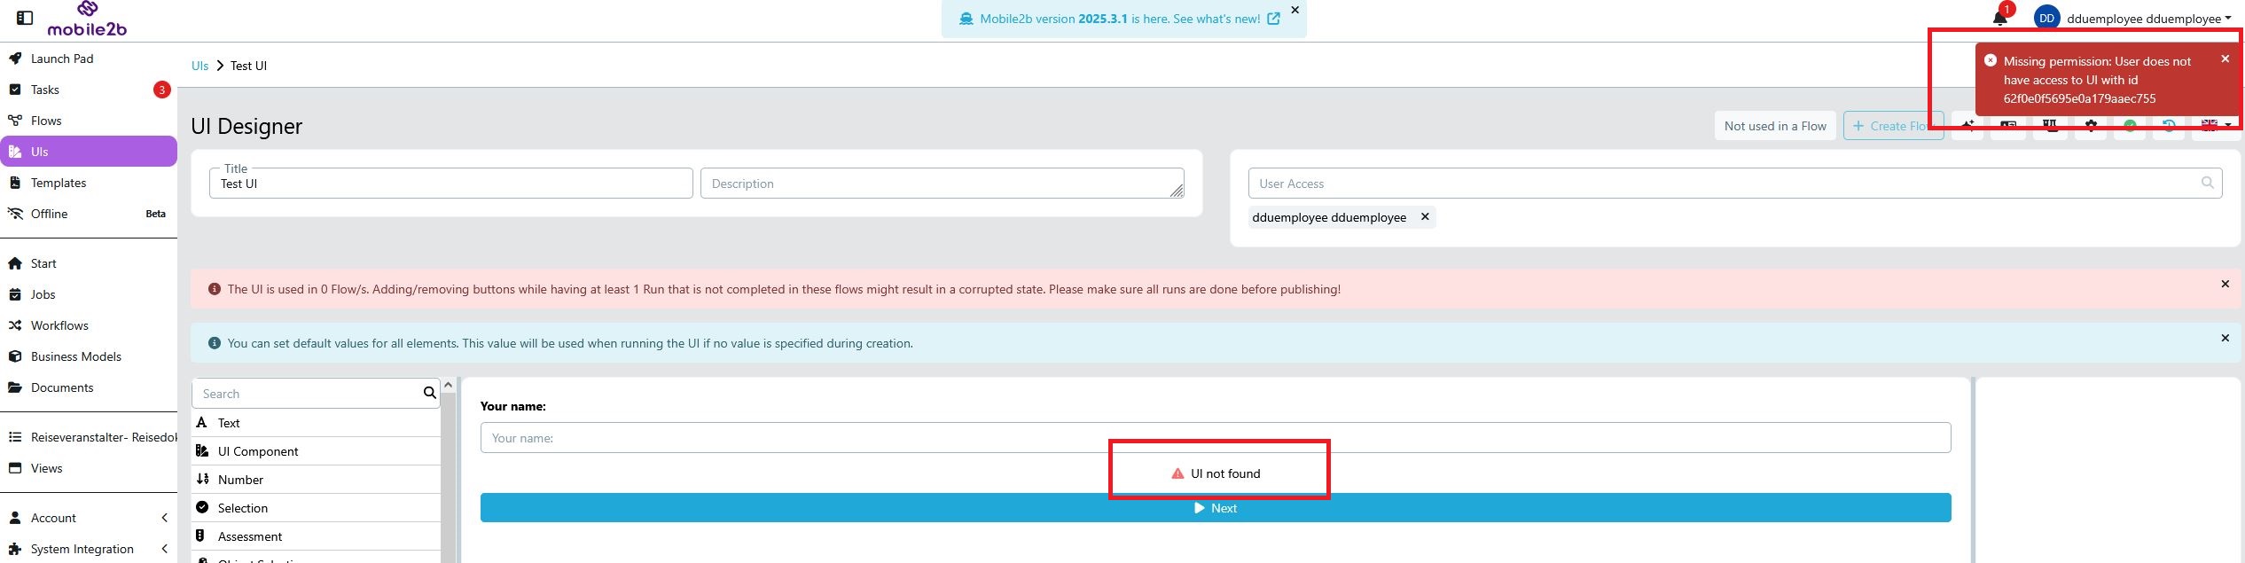Open the version history icon
2245x563 pixels.
pyautogui.click(x=2169, y=126)
